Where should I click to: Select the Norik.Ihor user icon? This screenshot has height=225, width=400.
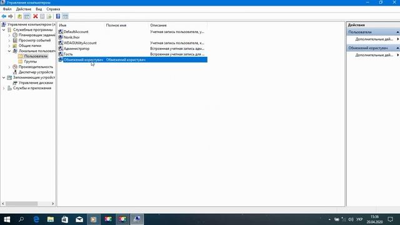pyautogui.click(x=61, y=37)
